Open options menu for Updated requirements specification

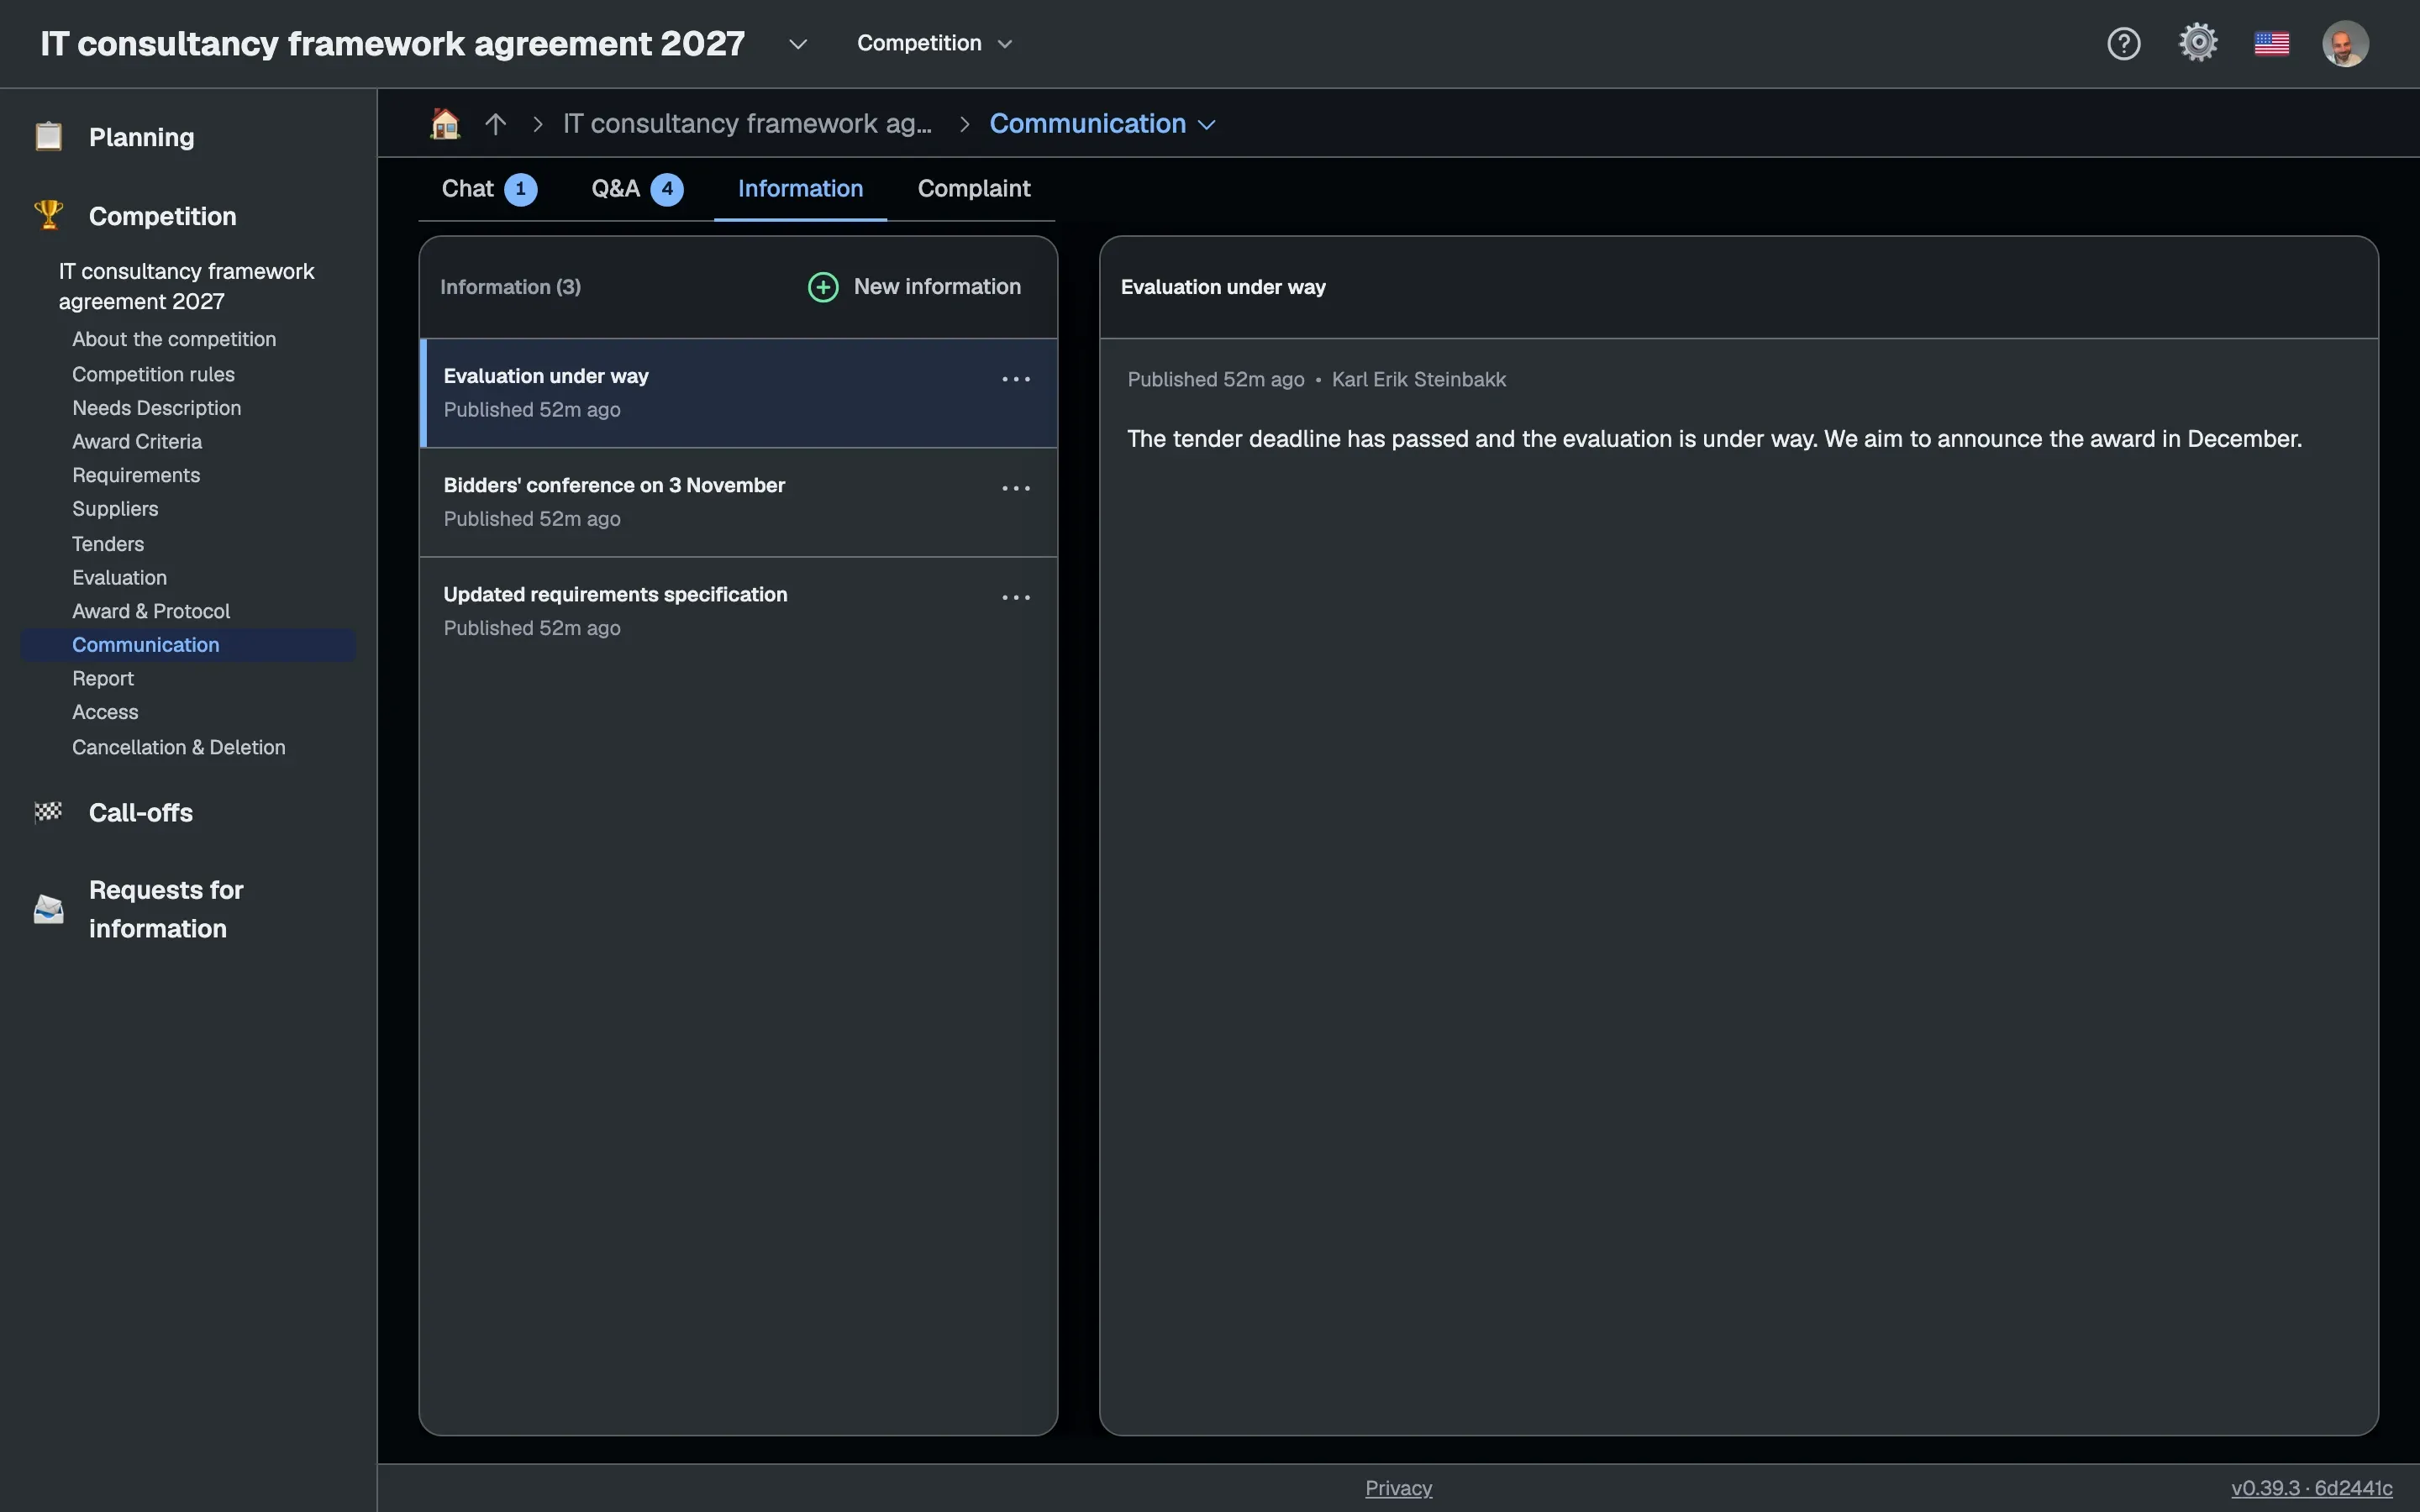tap(1016, 597)
